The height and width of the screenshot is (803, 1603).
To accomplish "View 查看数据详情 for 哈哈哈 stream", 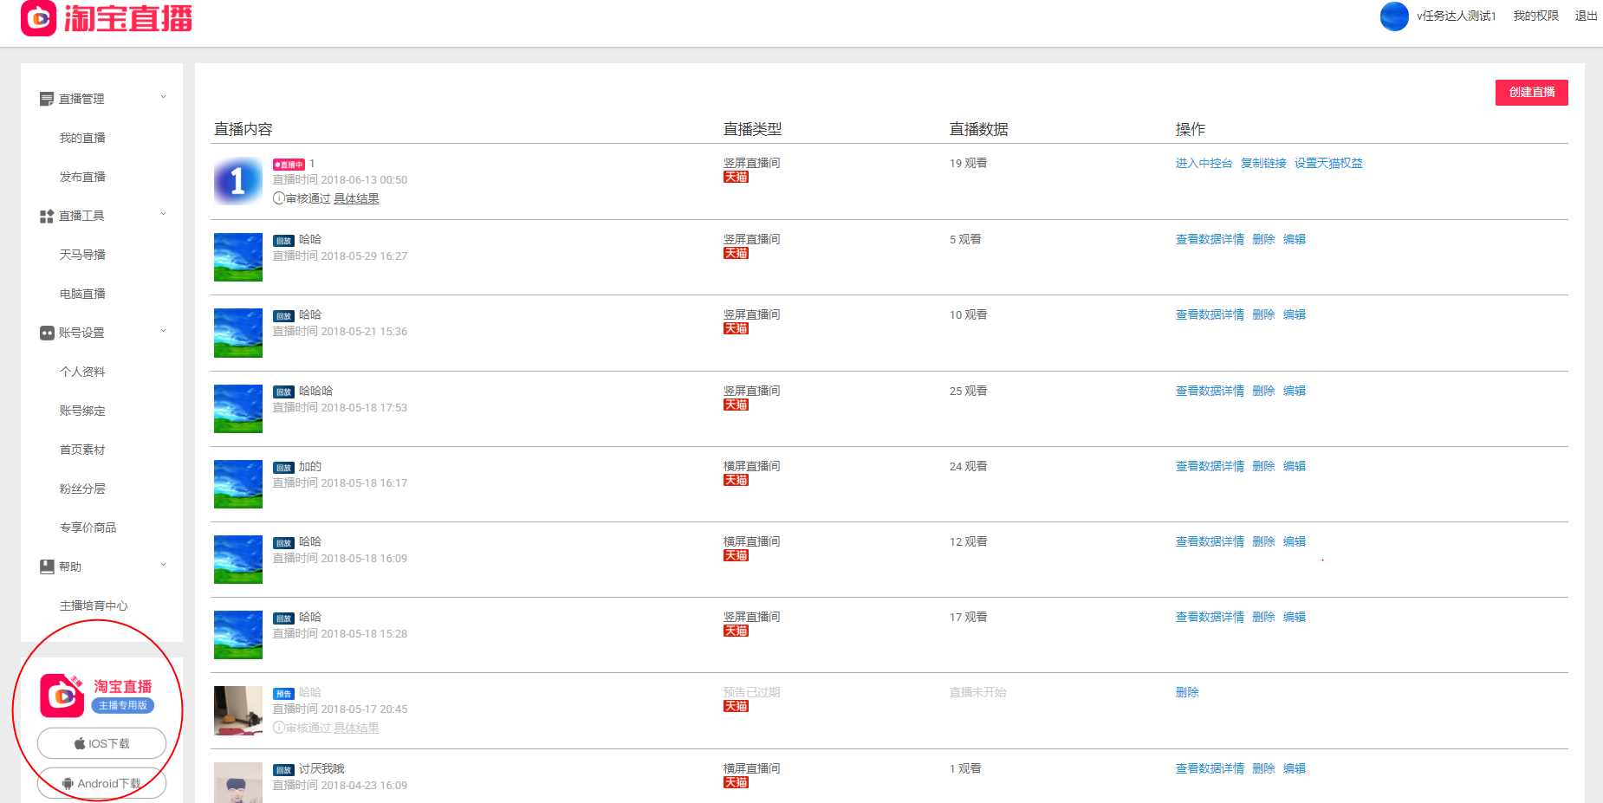I will 1210,391.
